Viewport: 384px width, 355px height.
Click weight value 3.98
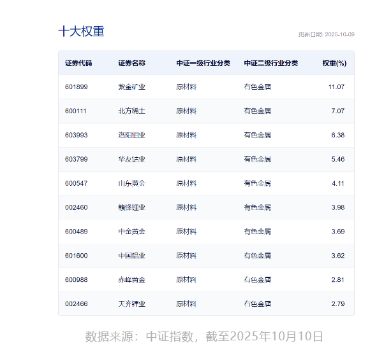pos(338,207)
